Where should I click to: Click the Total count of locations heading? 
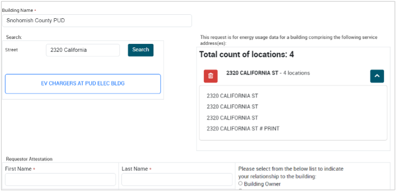(x=247, y=55)
